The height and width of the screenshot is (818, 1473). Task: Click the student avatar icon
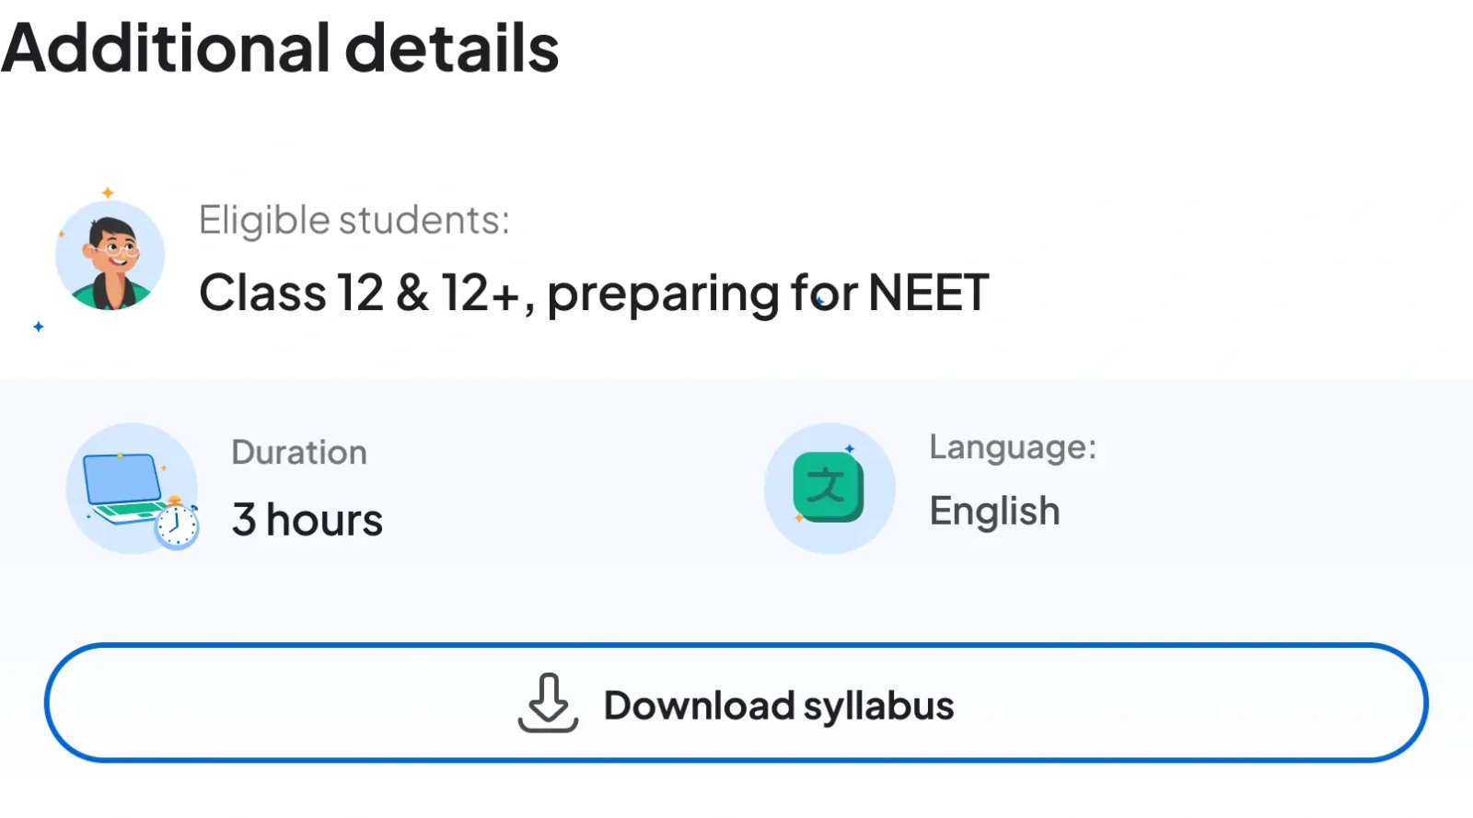click(x=110, y=256)
